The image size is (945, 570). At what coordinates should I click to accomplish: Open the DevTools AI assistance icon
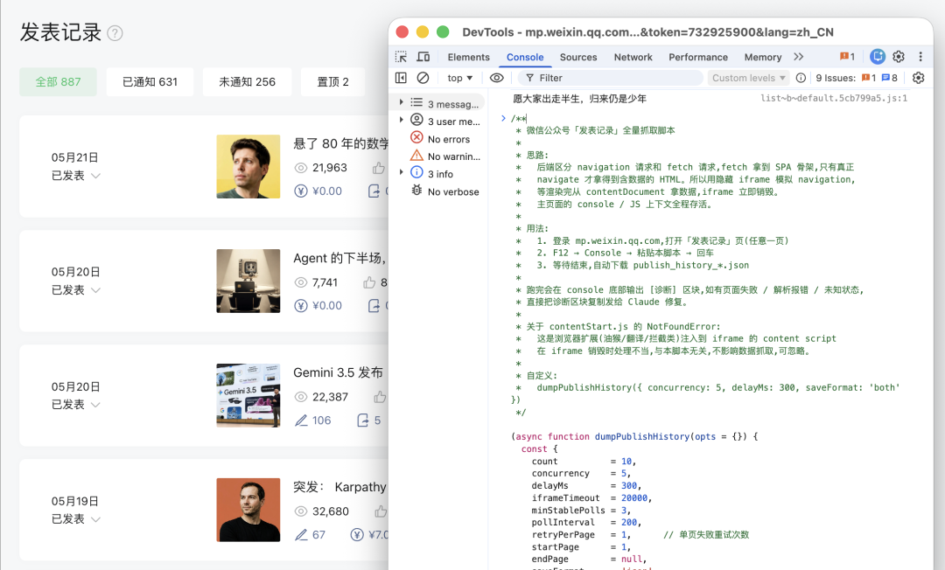point(878,57)
